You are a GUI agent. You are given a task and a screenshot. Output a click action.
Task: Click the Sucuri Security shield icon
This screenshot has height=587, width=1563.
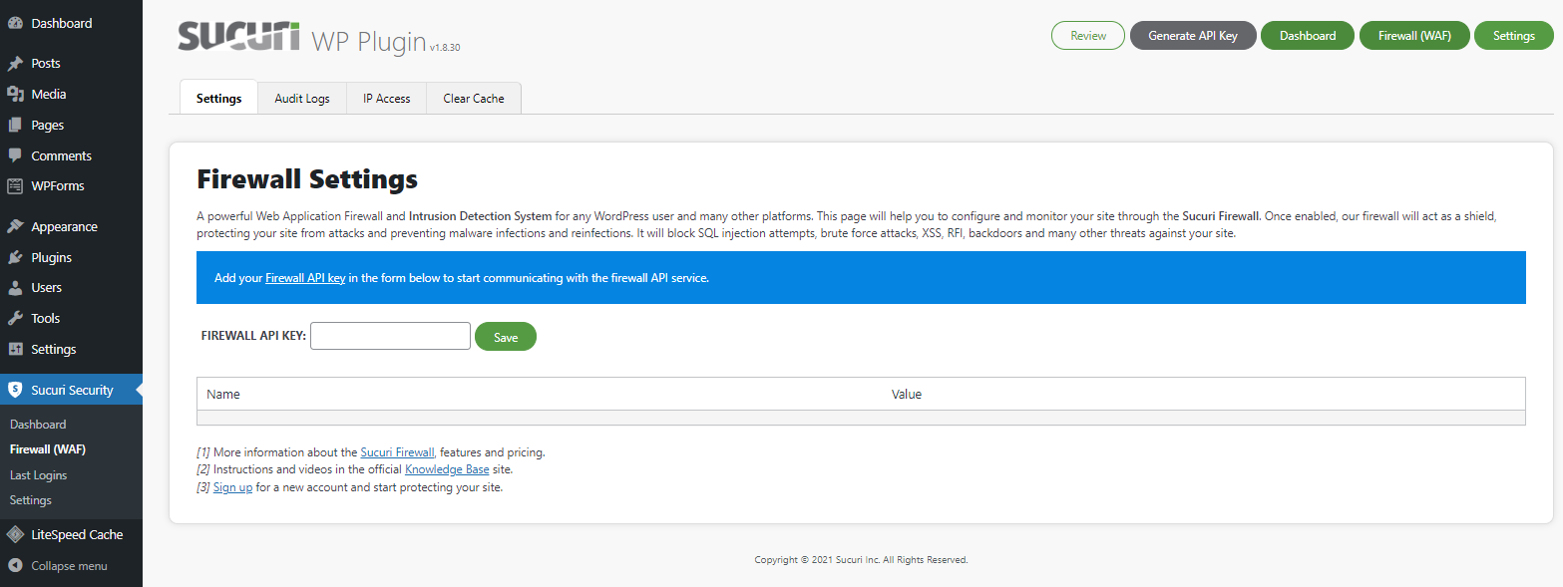(x=15, y=390)
